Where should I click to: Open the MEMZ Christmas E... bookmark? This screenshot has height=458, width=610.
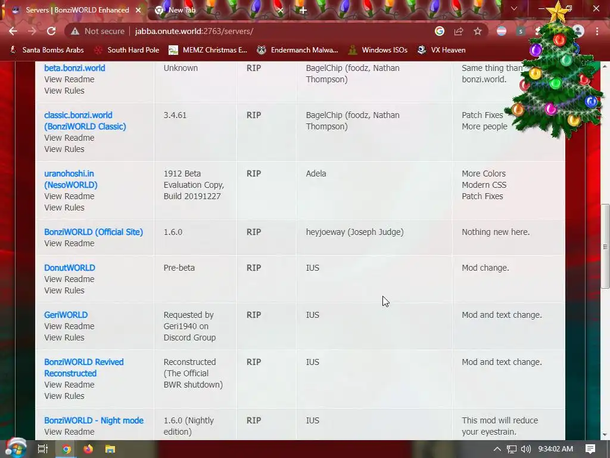pos(208,50)
